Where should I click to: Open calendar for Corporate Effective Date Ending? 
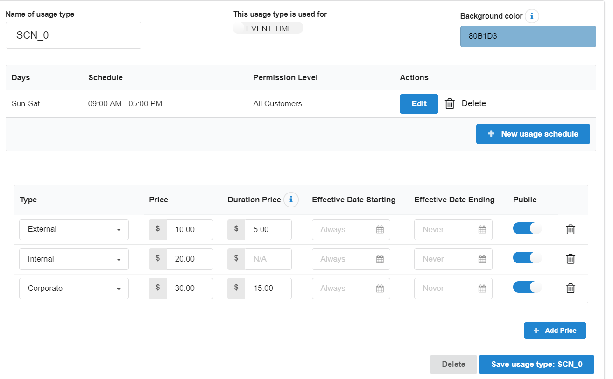click(x=482, y=288)
